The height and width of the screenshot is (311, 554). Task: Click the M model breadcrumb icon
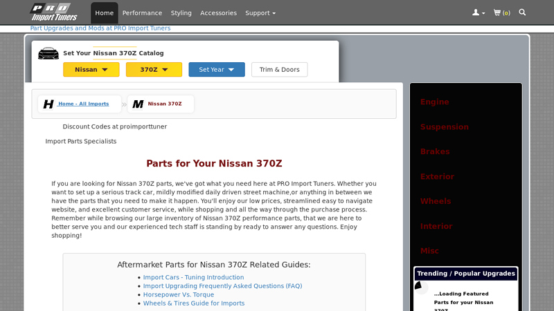[138, 104]
